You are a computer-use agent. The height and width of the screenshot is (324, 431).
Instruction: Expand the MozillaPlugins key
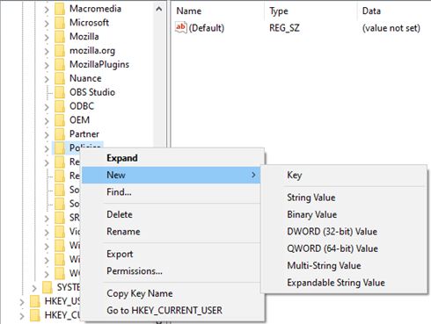point(47,65)
